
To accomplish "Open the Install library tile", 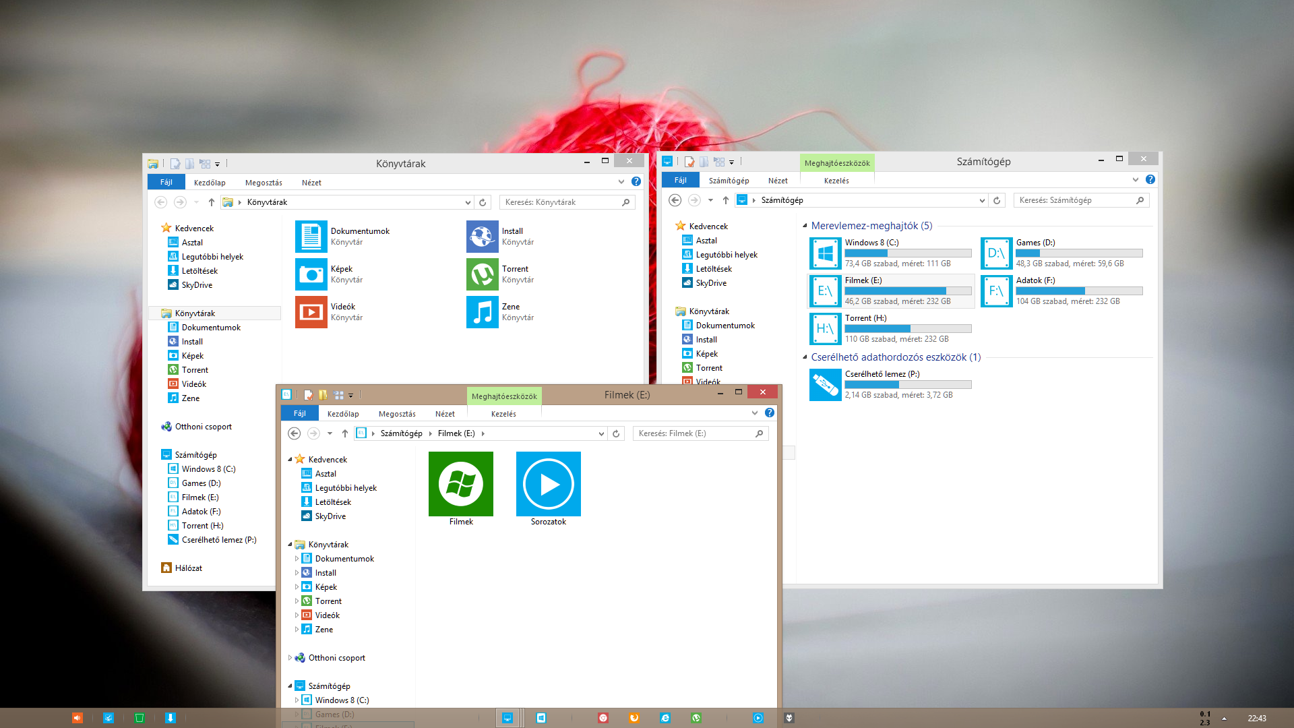I will (500, 237).
